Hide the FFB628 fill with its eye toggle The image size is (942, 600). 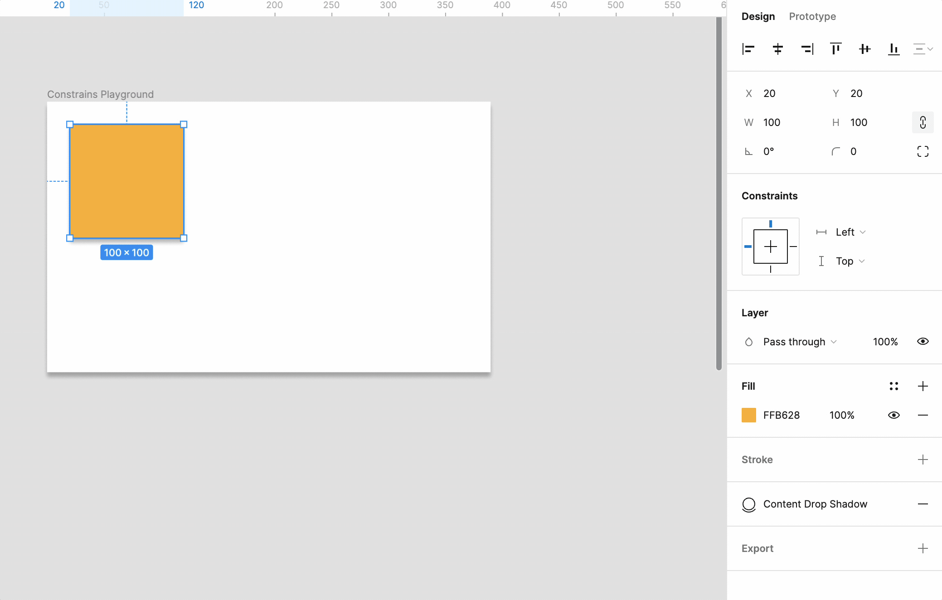pos(893,415)
